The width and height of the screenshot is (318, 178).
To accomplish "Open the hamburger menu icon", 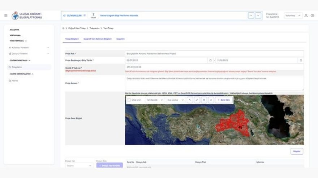I will click(6, 15).
